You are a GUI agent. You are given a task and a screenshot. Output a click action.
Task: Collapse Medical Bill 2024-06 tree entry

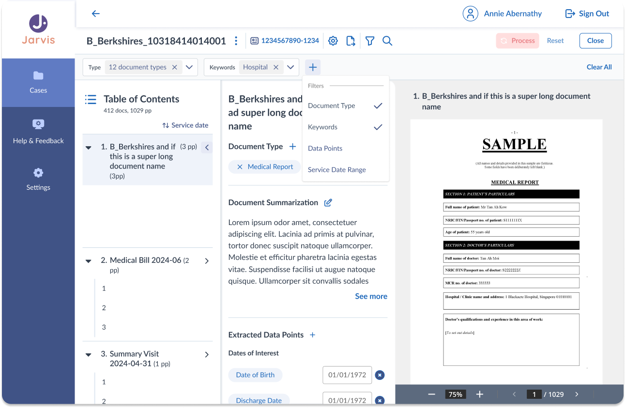pyautogui.click(x=89, y=261)
